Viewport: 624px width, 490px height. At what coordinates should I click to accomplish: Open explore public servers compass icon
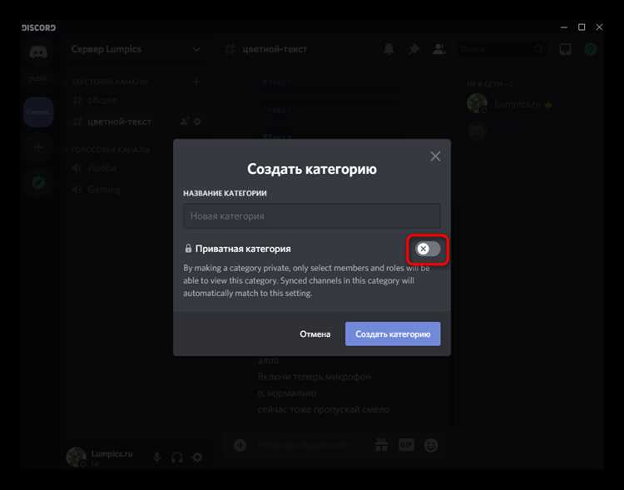(x=38, y=183)
